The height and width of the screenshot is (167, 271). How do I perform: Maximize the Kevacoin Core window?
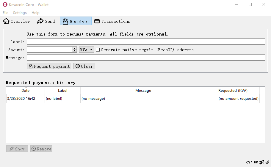[250, 5]
